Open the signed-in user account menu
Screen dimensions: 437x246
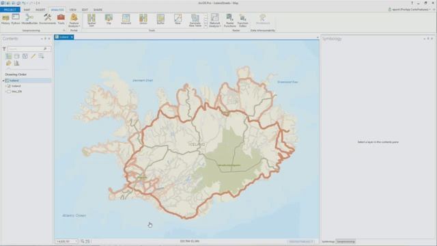click(x=410, y=10)
